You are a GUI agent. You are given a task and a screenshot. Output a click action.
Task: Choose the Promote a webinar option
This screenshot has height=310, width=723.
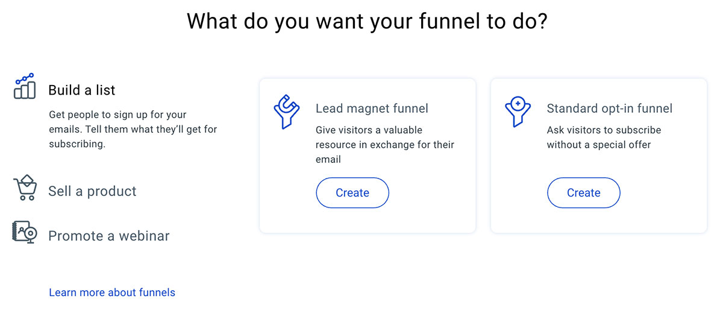109,236
